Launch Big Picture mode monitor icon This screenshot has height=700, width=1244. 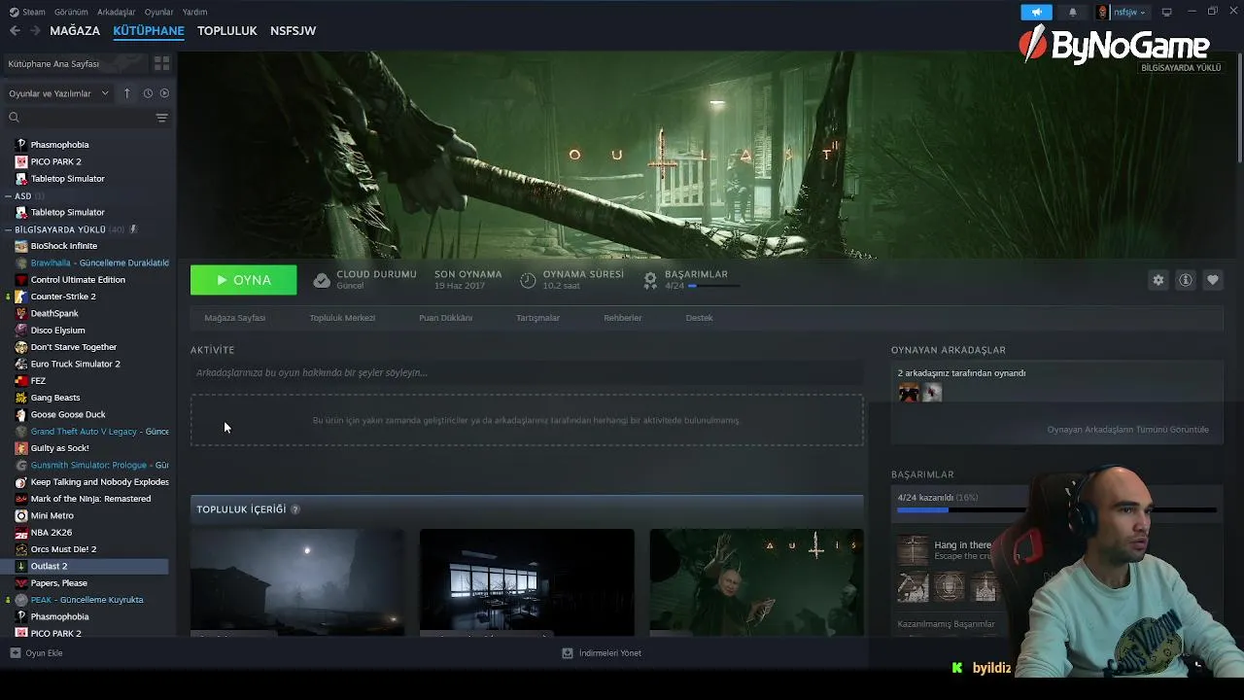(x=1166, y=12)
